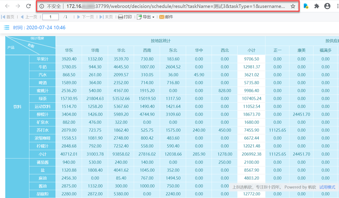Click the subtotal value 107405.24
339x198 pixels.
click(251, 98)
